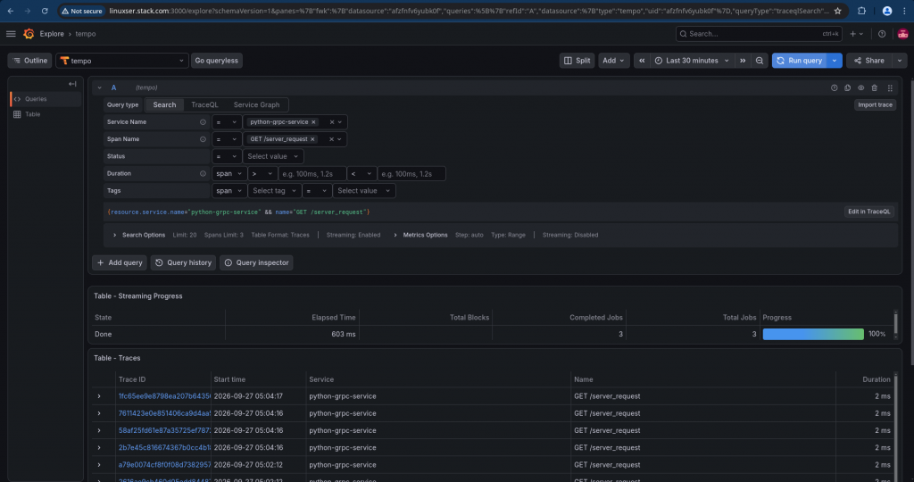The height and width of the screenshot is (482, 914).
Task: Delete query A using trash icon
Action: coord(875,88)
